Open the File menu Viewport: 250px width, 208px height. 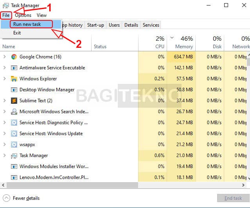coord(6,15)
